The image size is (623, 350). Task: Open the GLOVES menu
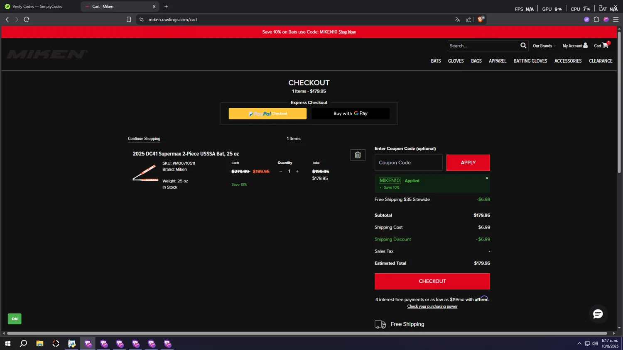[x=456, y=61]
